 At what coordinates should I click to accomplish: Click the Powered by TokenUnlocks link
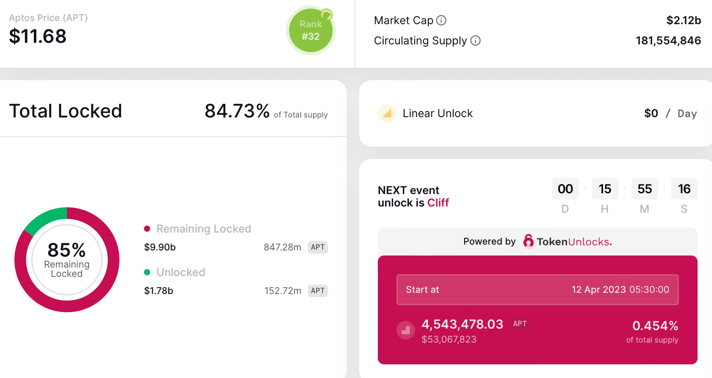coord(538,241)
